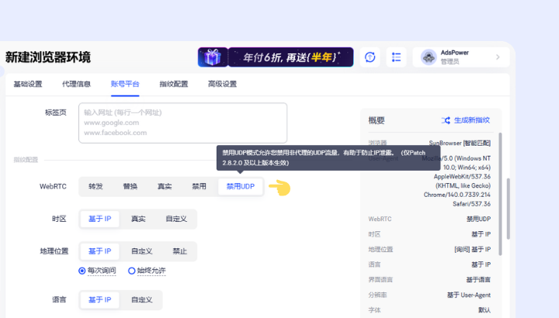Select the 始终允许 radio button
This screenshot has width=559, height=318.
131,271
